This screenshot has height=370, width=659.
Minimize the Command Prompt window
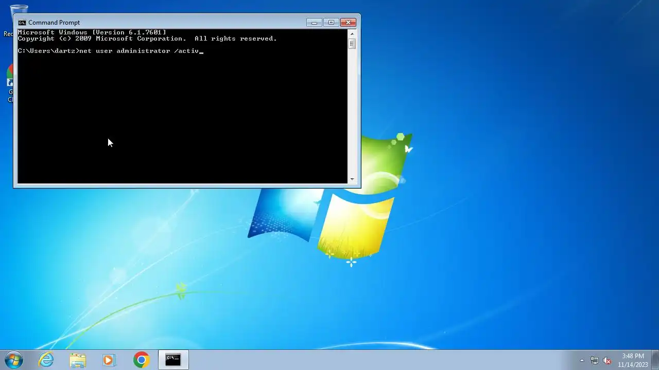tap(314, 23)
